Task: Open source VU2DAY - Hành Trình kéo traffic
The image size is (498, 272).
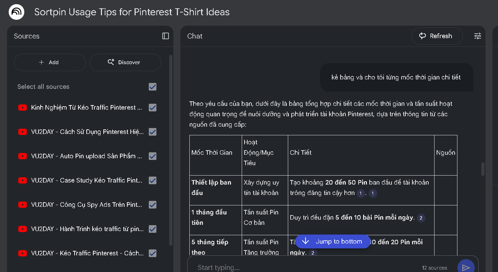Action: [87, 229]
